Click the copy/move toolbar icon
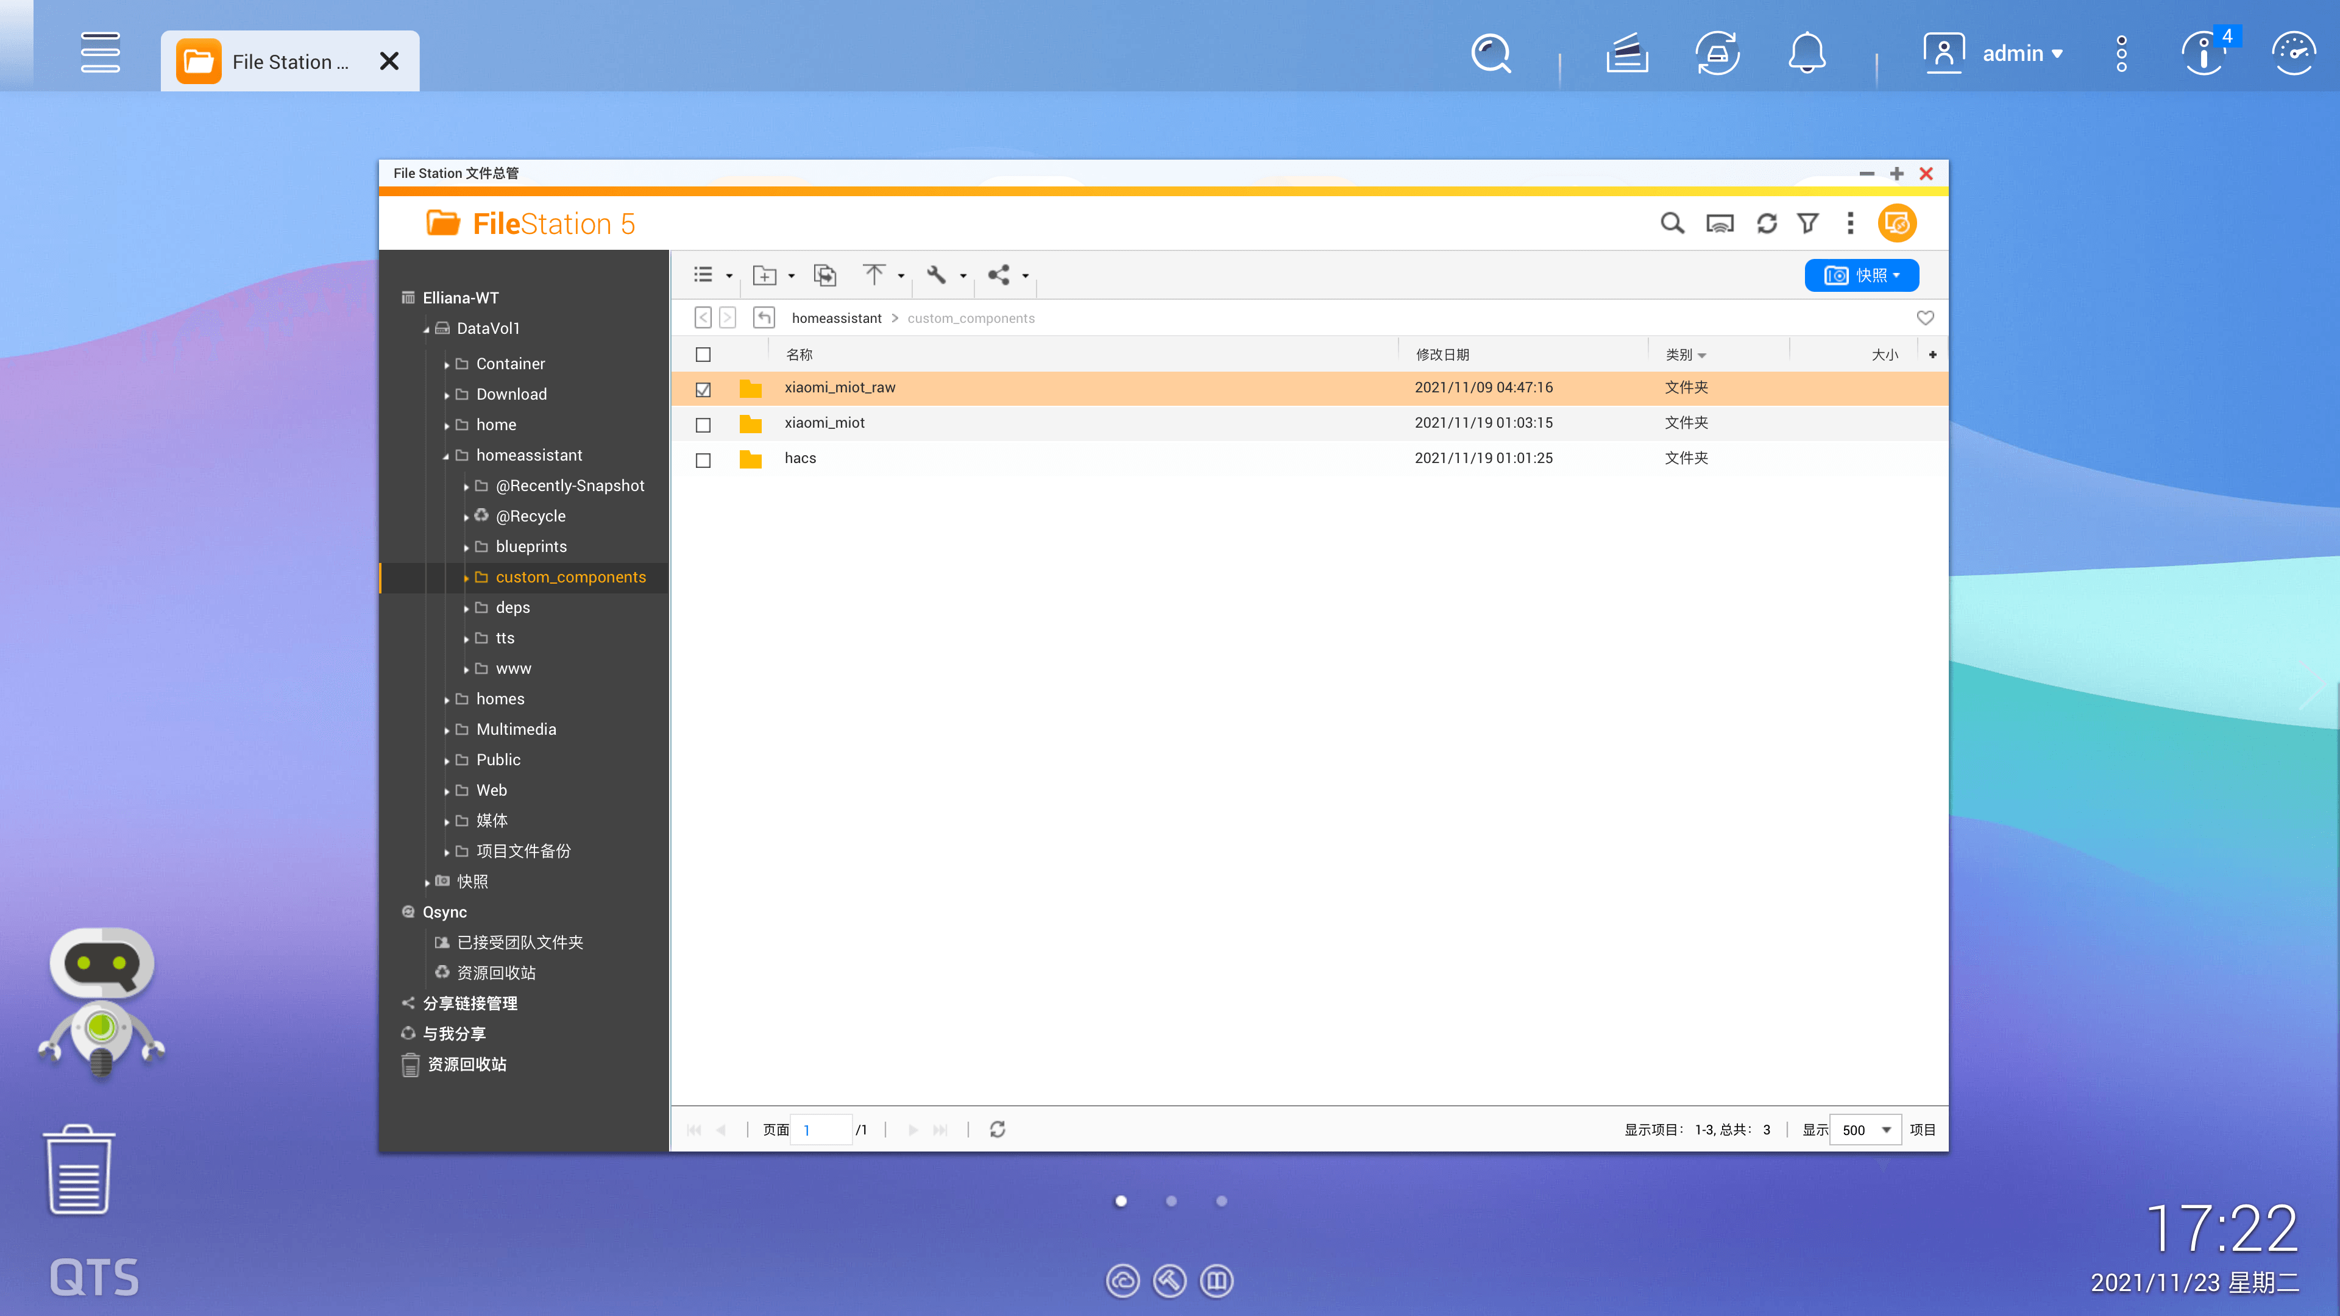 coord(824,275)
